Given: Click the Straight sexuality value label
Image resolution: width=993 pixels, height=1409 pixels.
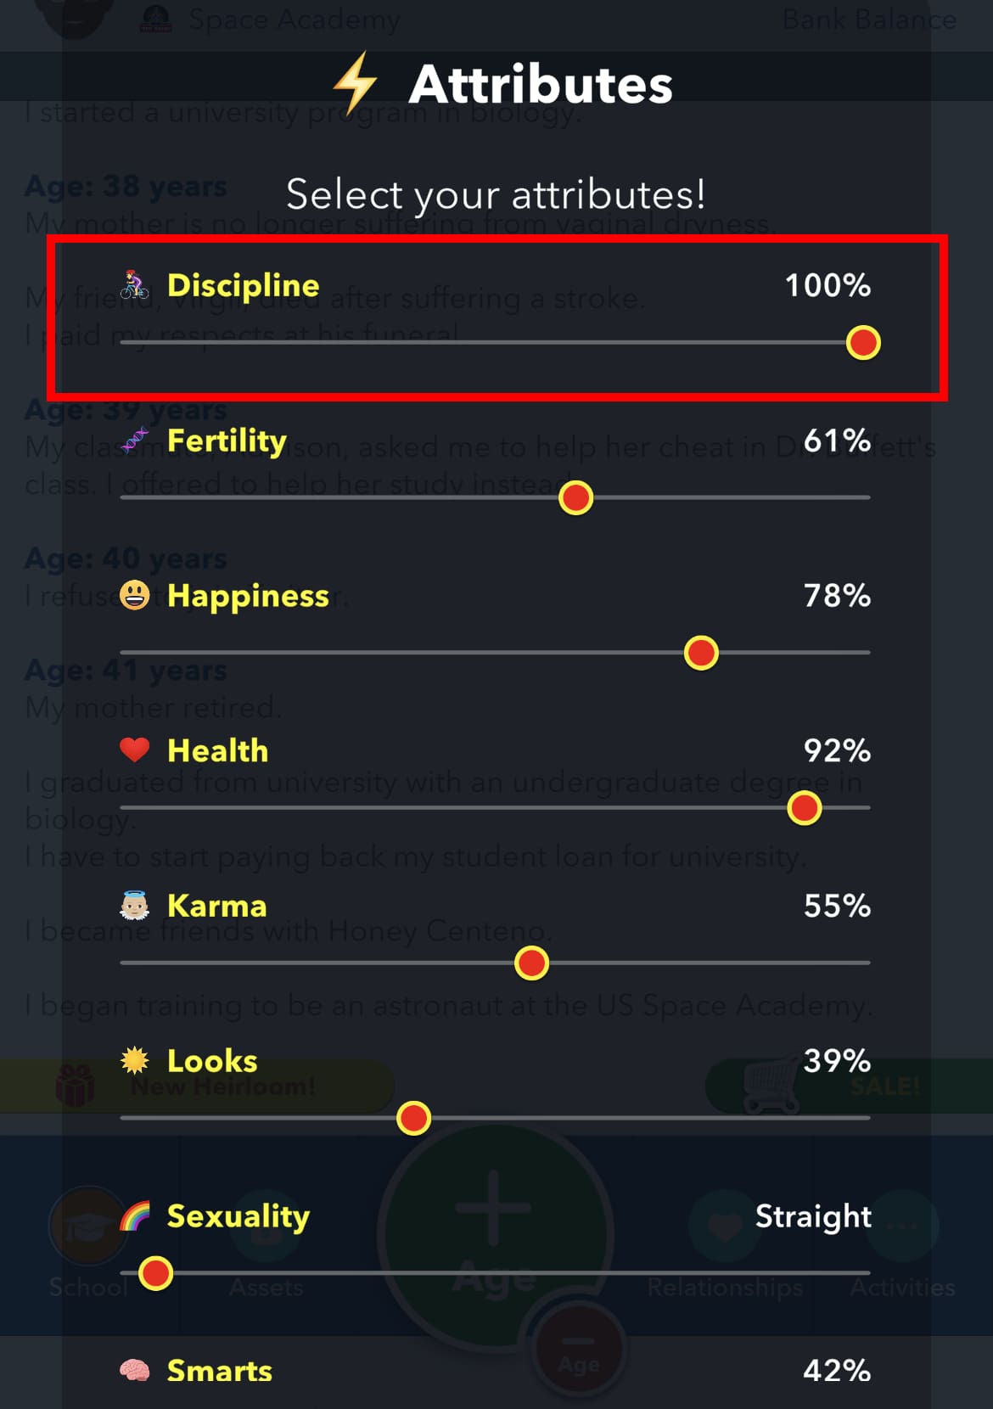Looking at the screenshot, I should point(813,1216).
